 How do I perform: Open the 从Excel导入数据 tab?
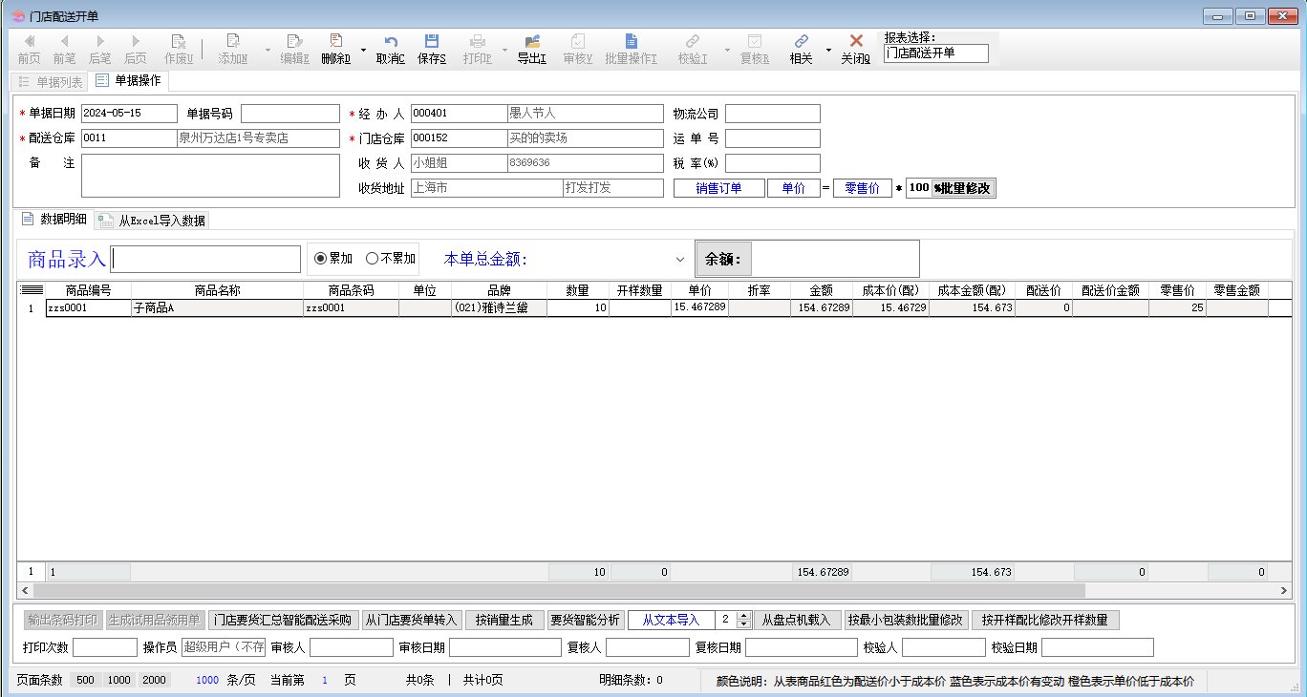click(x=152, y=221)
